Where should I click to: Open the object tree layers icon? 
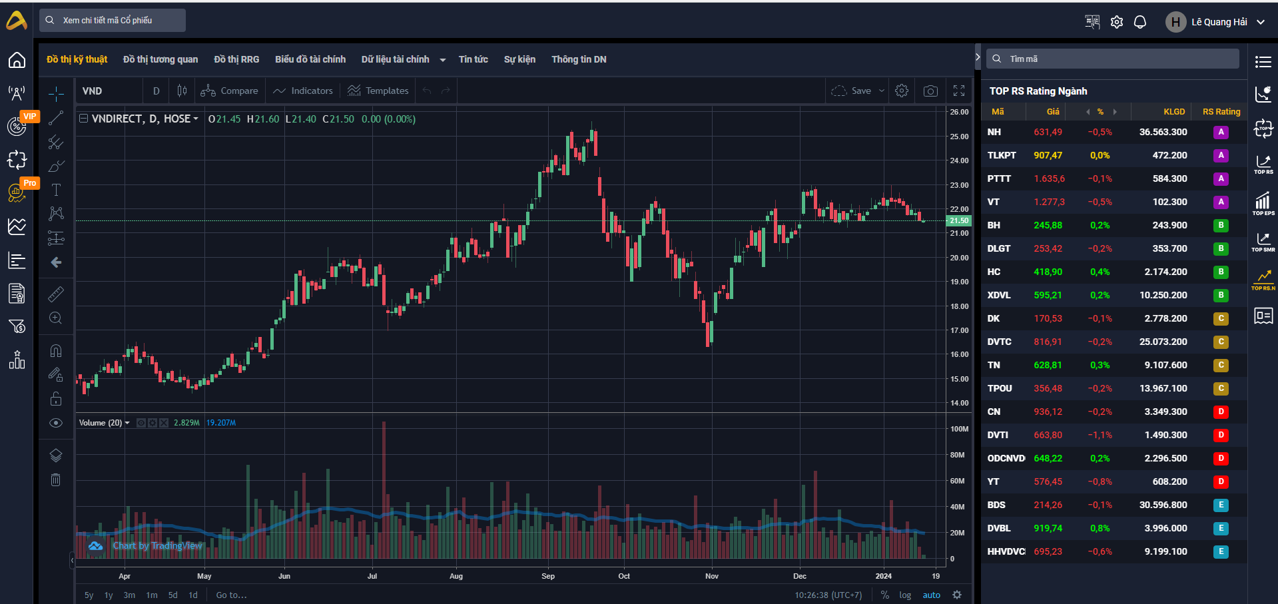click(56, 455)
